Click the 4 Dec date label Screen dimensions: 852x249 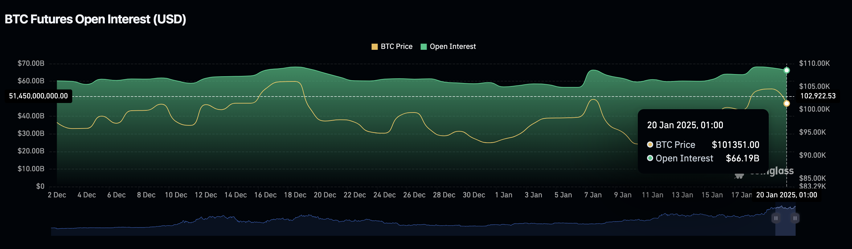(87, 195)
